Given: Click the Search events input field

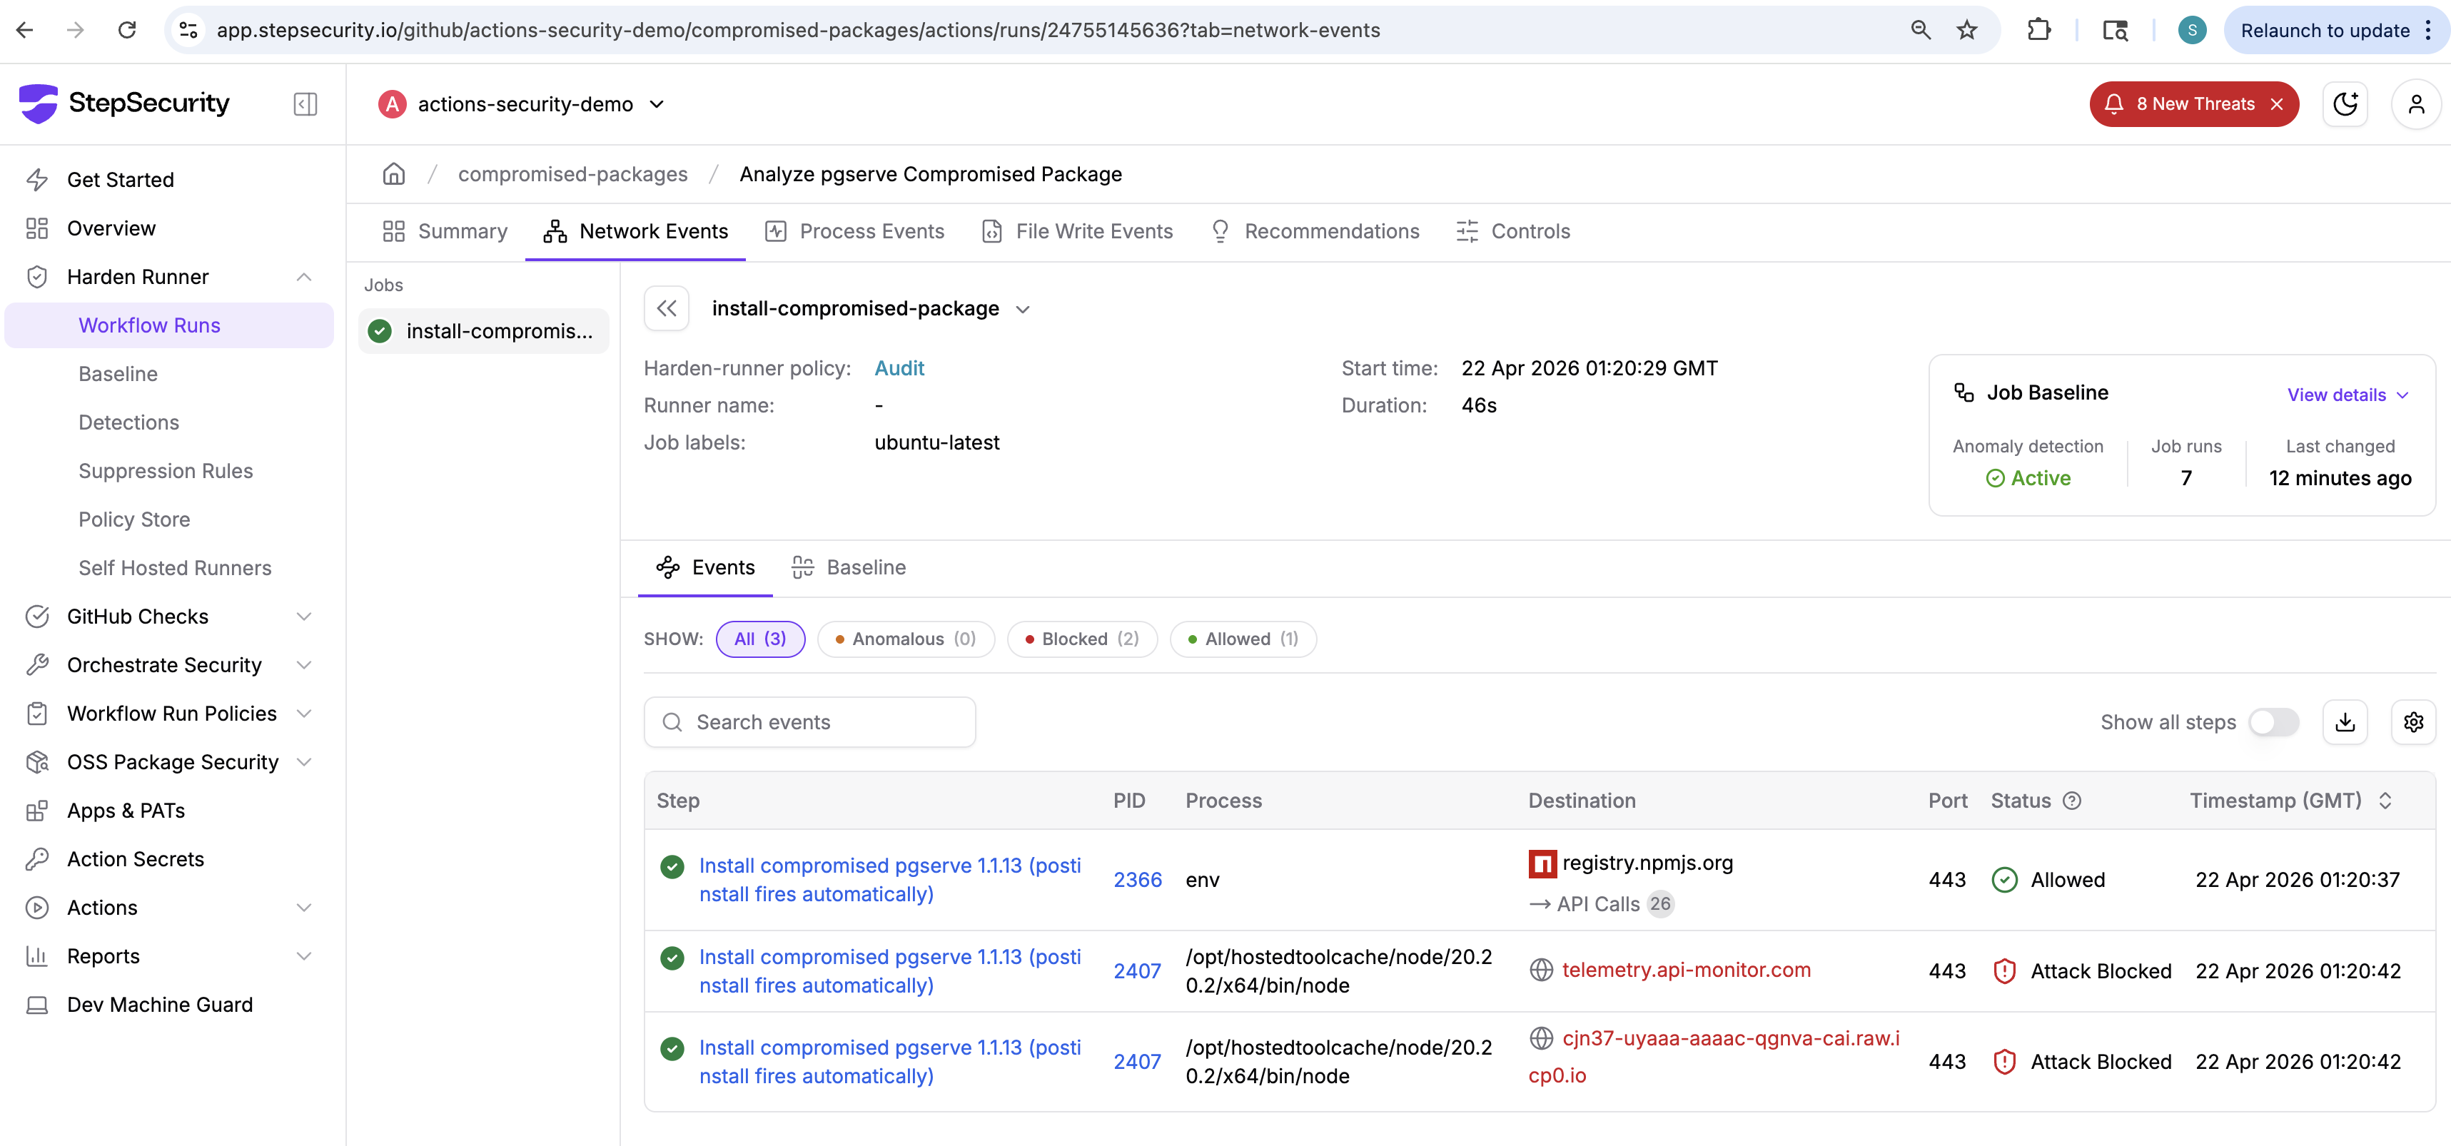Looking at the screenshot, I should click(809, 723).
